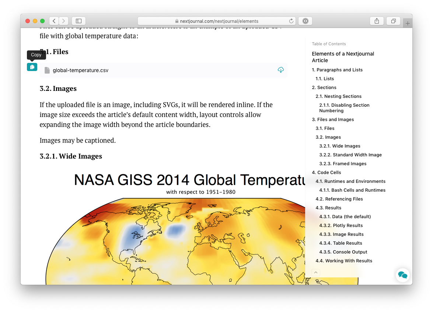Open the global-temperature.csv file link
This screenshot has width=433, height=312.
(x=81, y=70)
